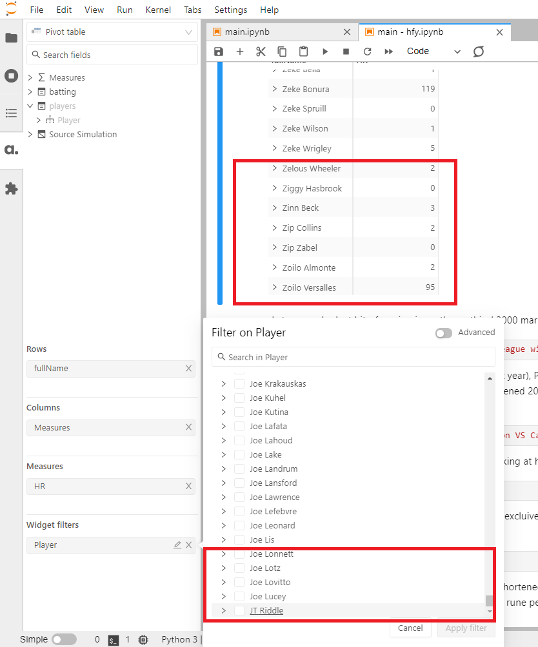This screenshot has width=538, height=647.
Task: Click inside the Search in Player field
Action: 353,356
